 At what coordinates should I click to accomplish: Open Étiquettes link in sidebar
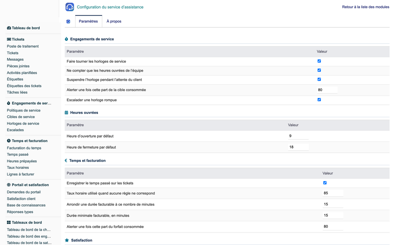[x=15, y=79]
